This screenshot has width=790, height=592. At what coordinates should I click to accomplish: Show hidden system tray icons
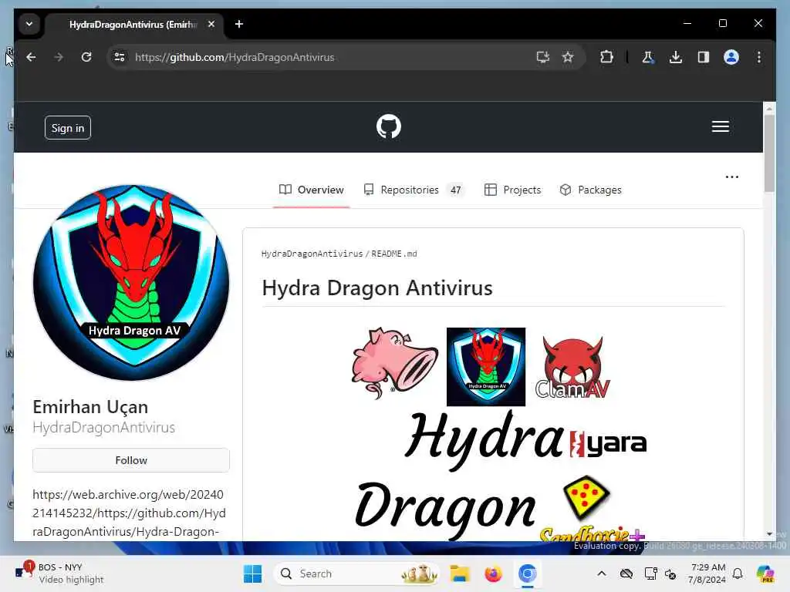click(x=602, y=573)
